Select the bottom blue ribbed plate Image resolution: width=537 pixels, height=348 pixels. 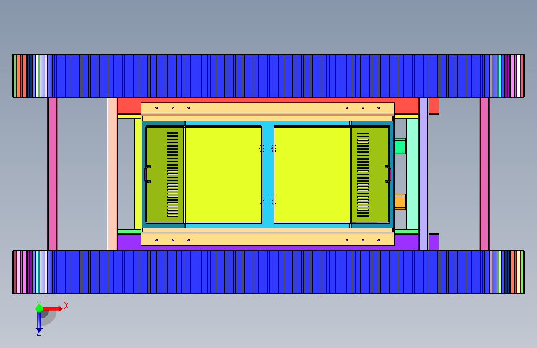tap(269, 272)
